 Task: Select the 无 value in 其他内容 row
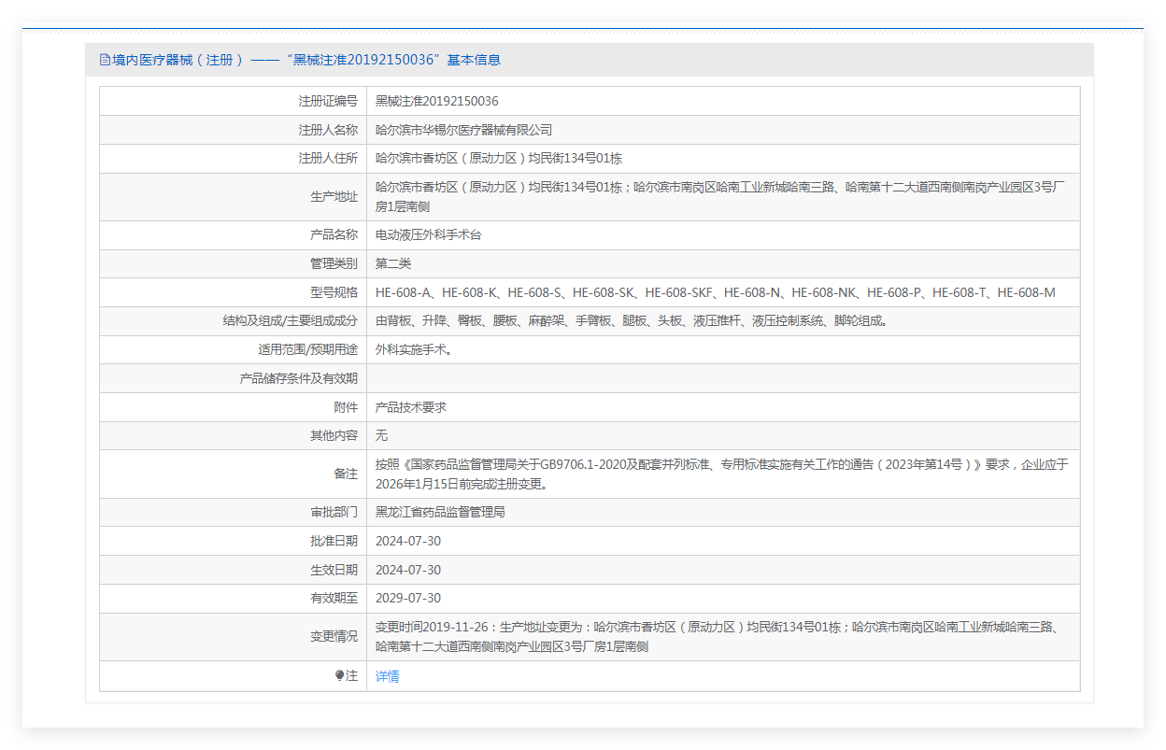[381, 436]
